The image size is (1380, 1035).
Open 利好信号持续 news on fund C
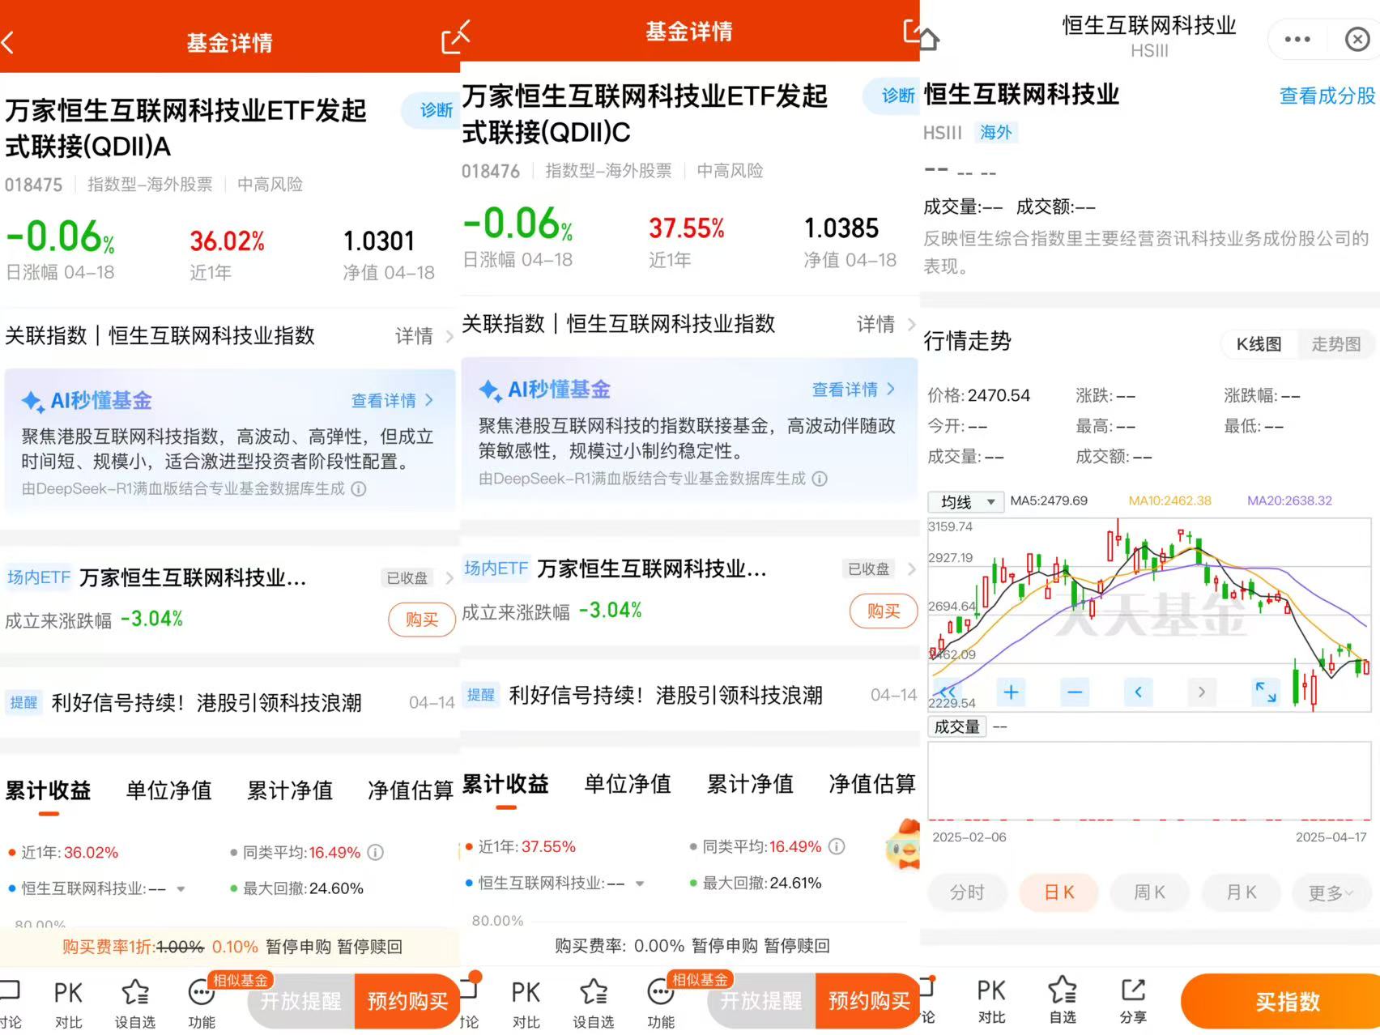690,695
